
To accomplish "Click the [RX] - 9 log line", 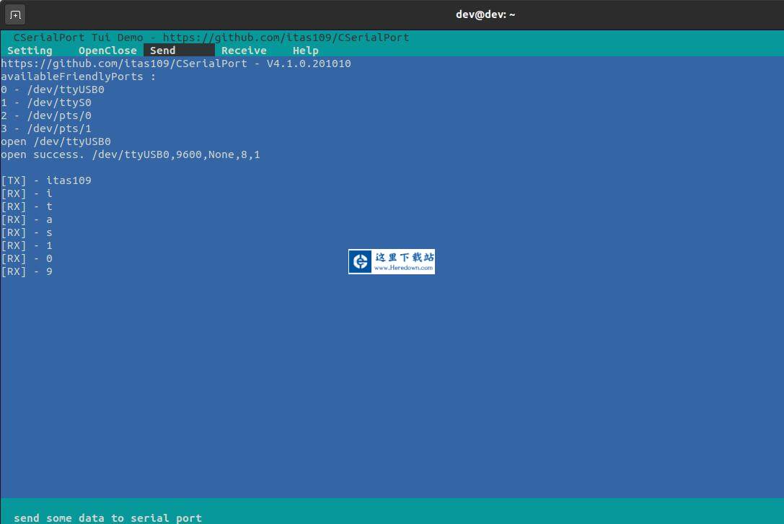I will [27, 271].
